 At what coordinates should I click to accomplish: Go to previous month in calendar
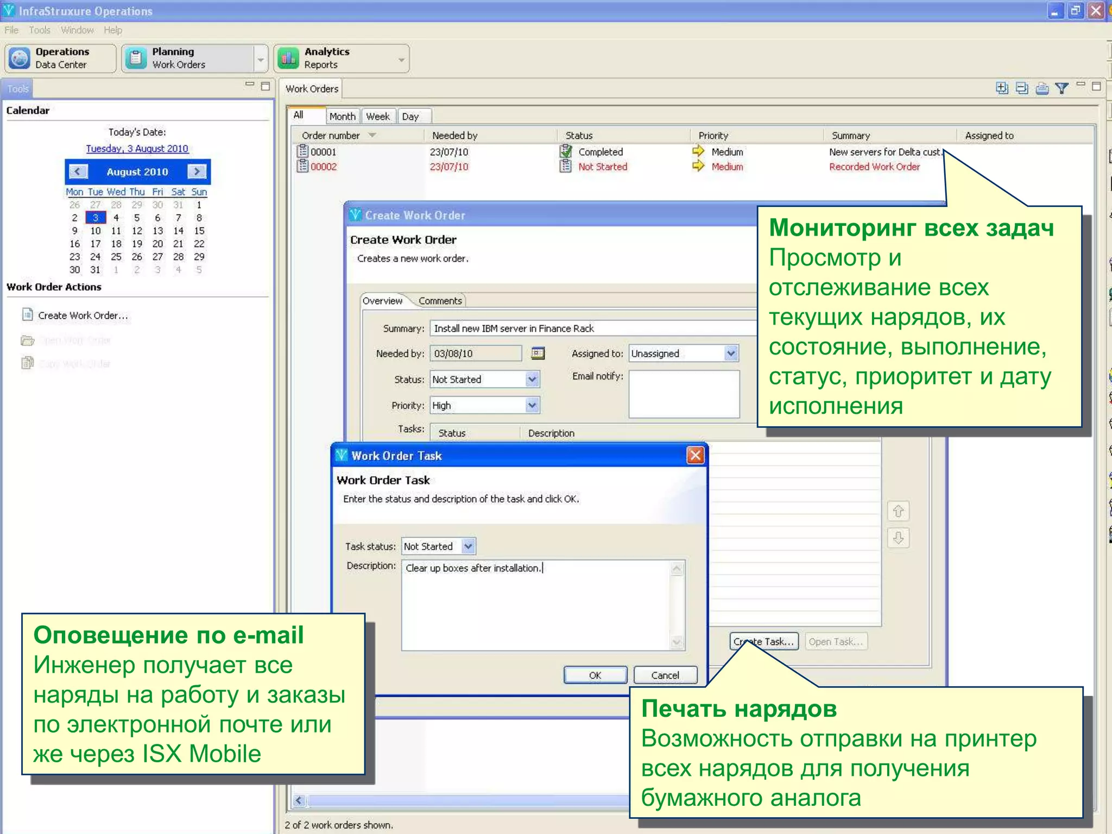78,172
